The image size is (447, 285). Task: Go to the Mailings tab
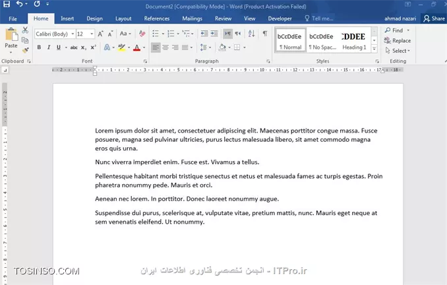coord(192,19)
